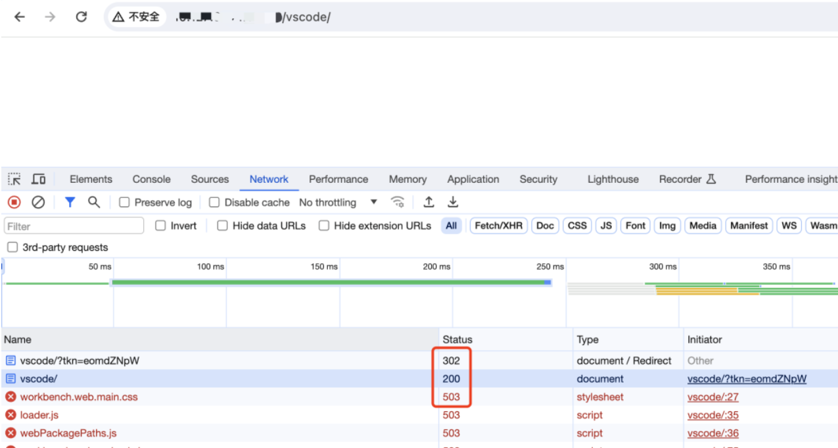Open the Recorder tab
Image resolution: width=838 pixels, height=448 pixels.
(687, 179)
